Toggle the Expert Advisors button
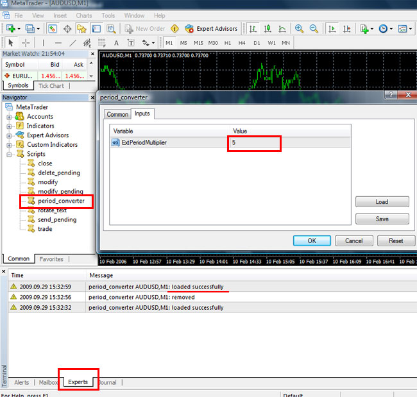417x397 pixels. tap(211, 28)
